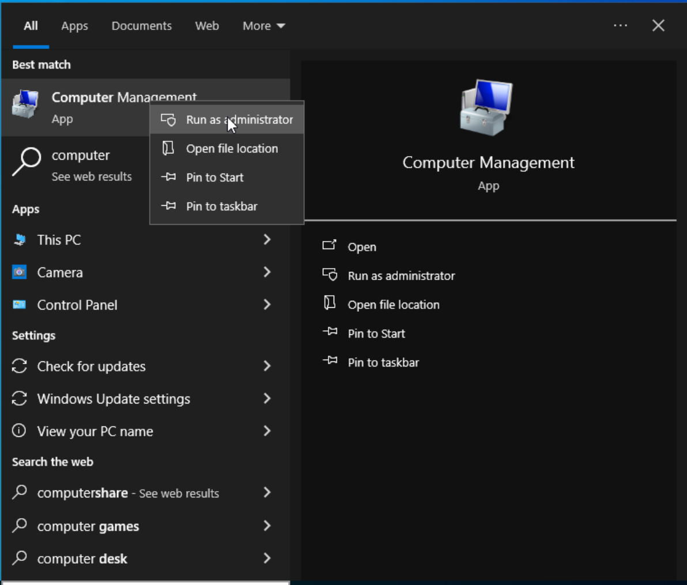Click Open in the right details pane

click(x=361, y=247)
